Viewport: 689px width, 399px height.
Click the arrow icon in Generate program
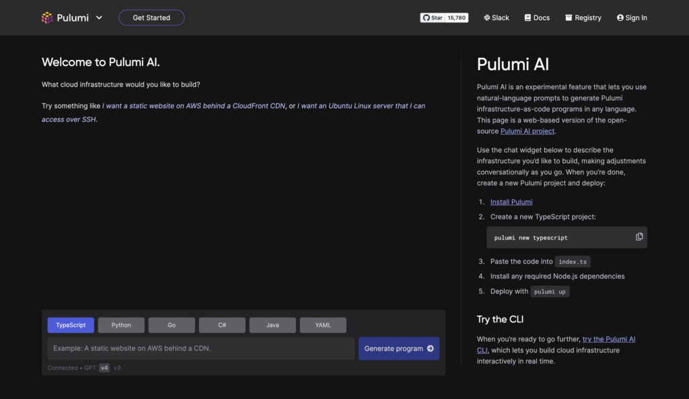click(x=431, y=349)
